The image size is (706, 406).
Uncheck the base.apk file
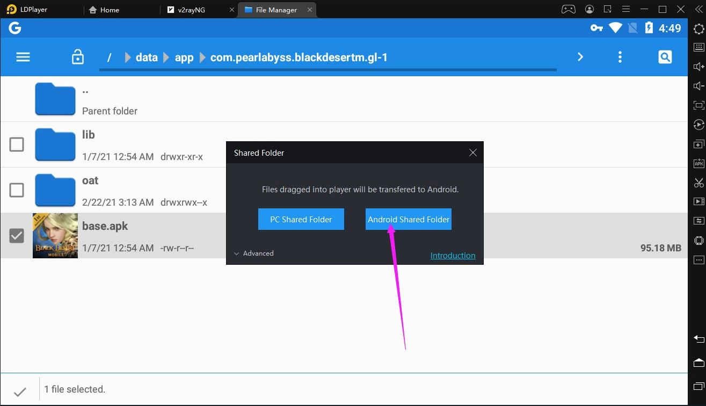coord(17,235)
